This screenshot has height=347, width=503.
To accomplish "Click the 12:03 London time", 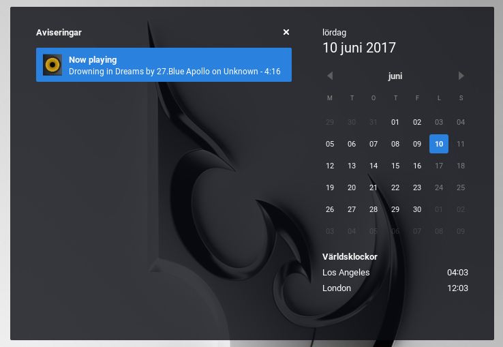I will 457,288.
